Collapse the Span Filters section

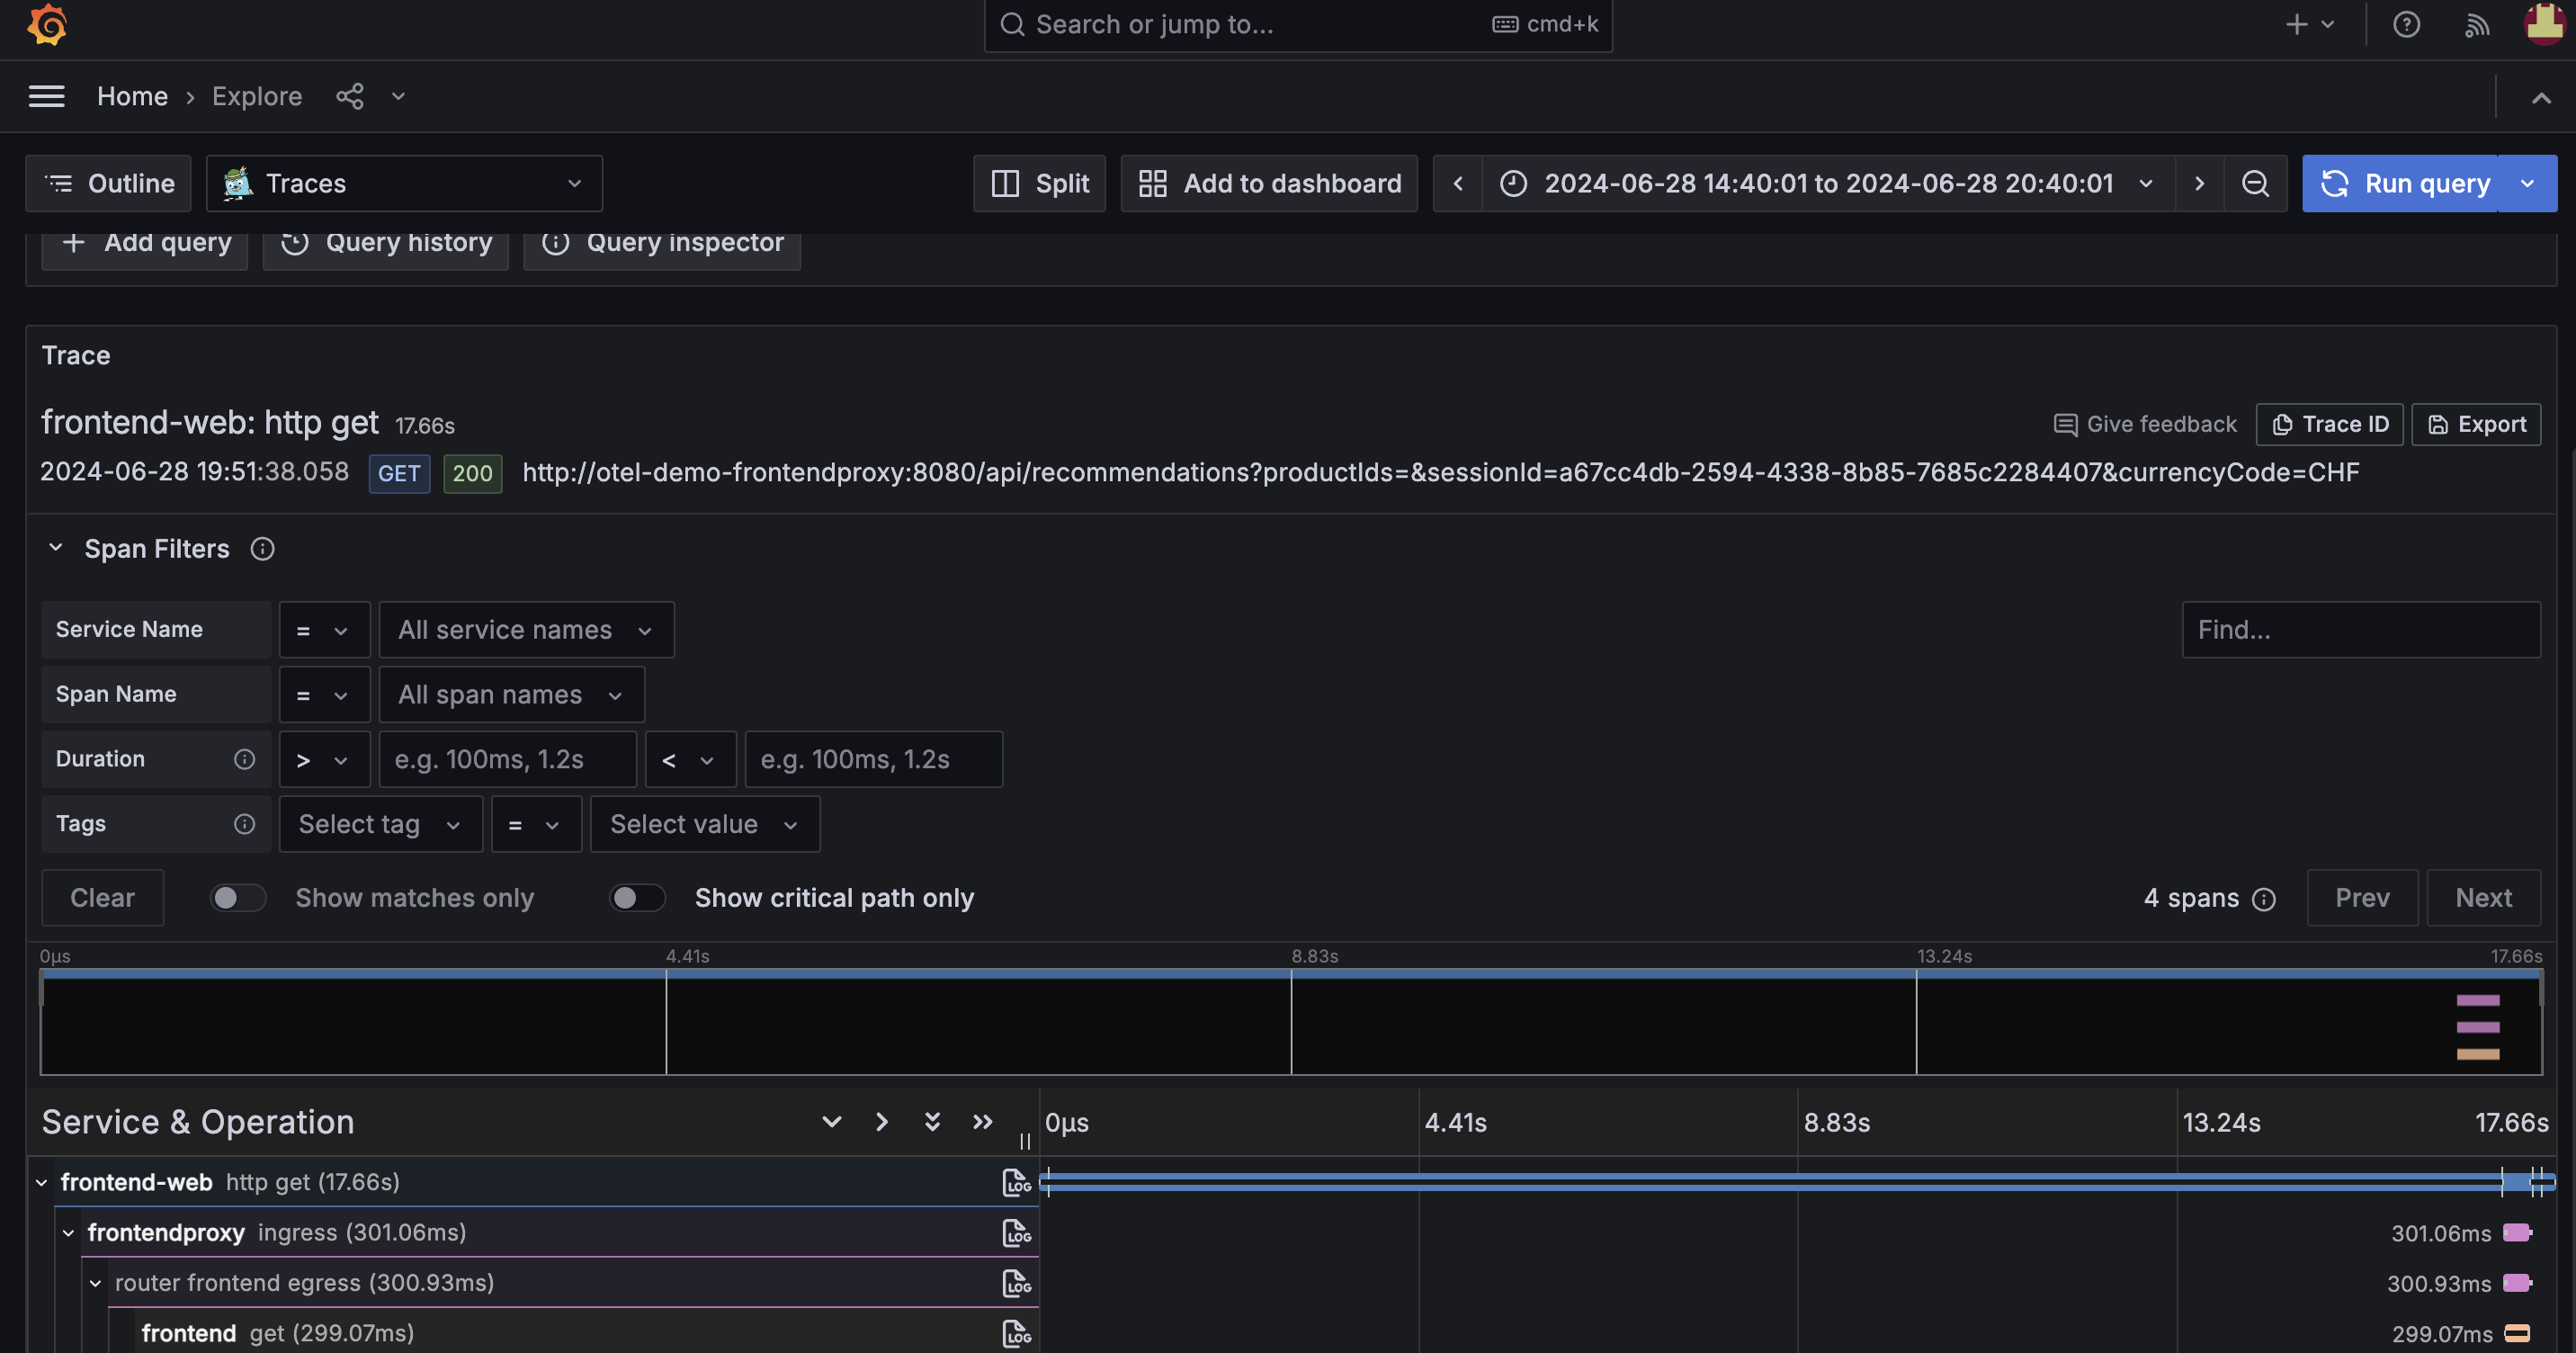coord(56,548)
